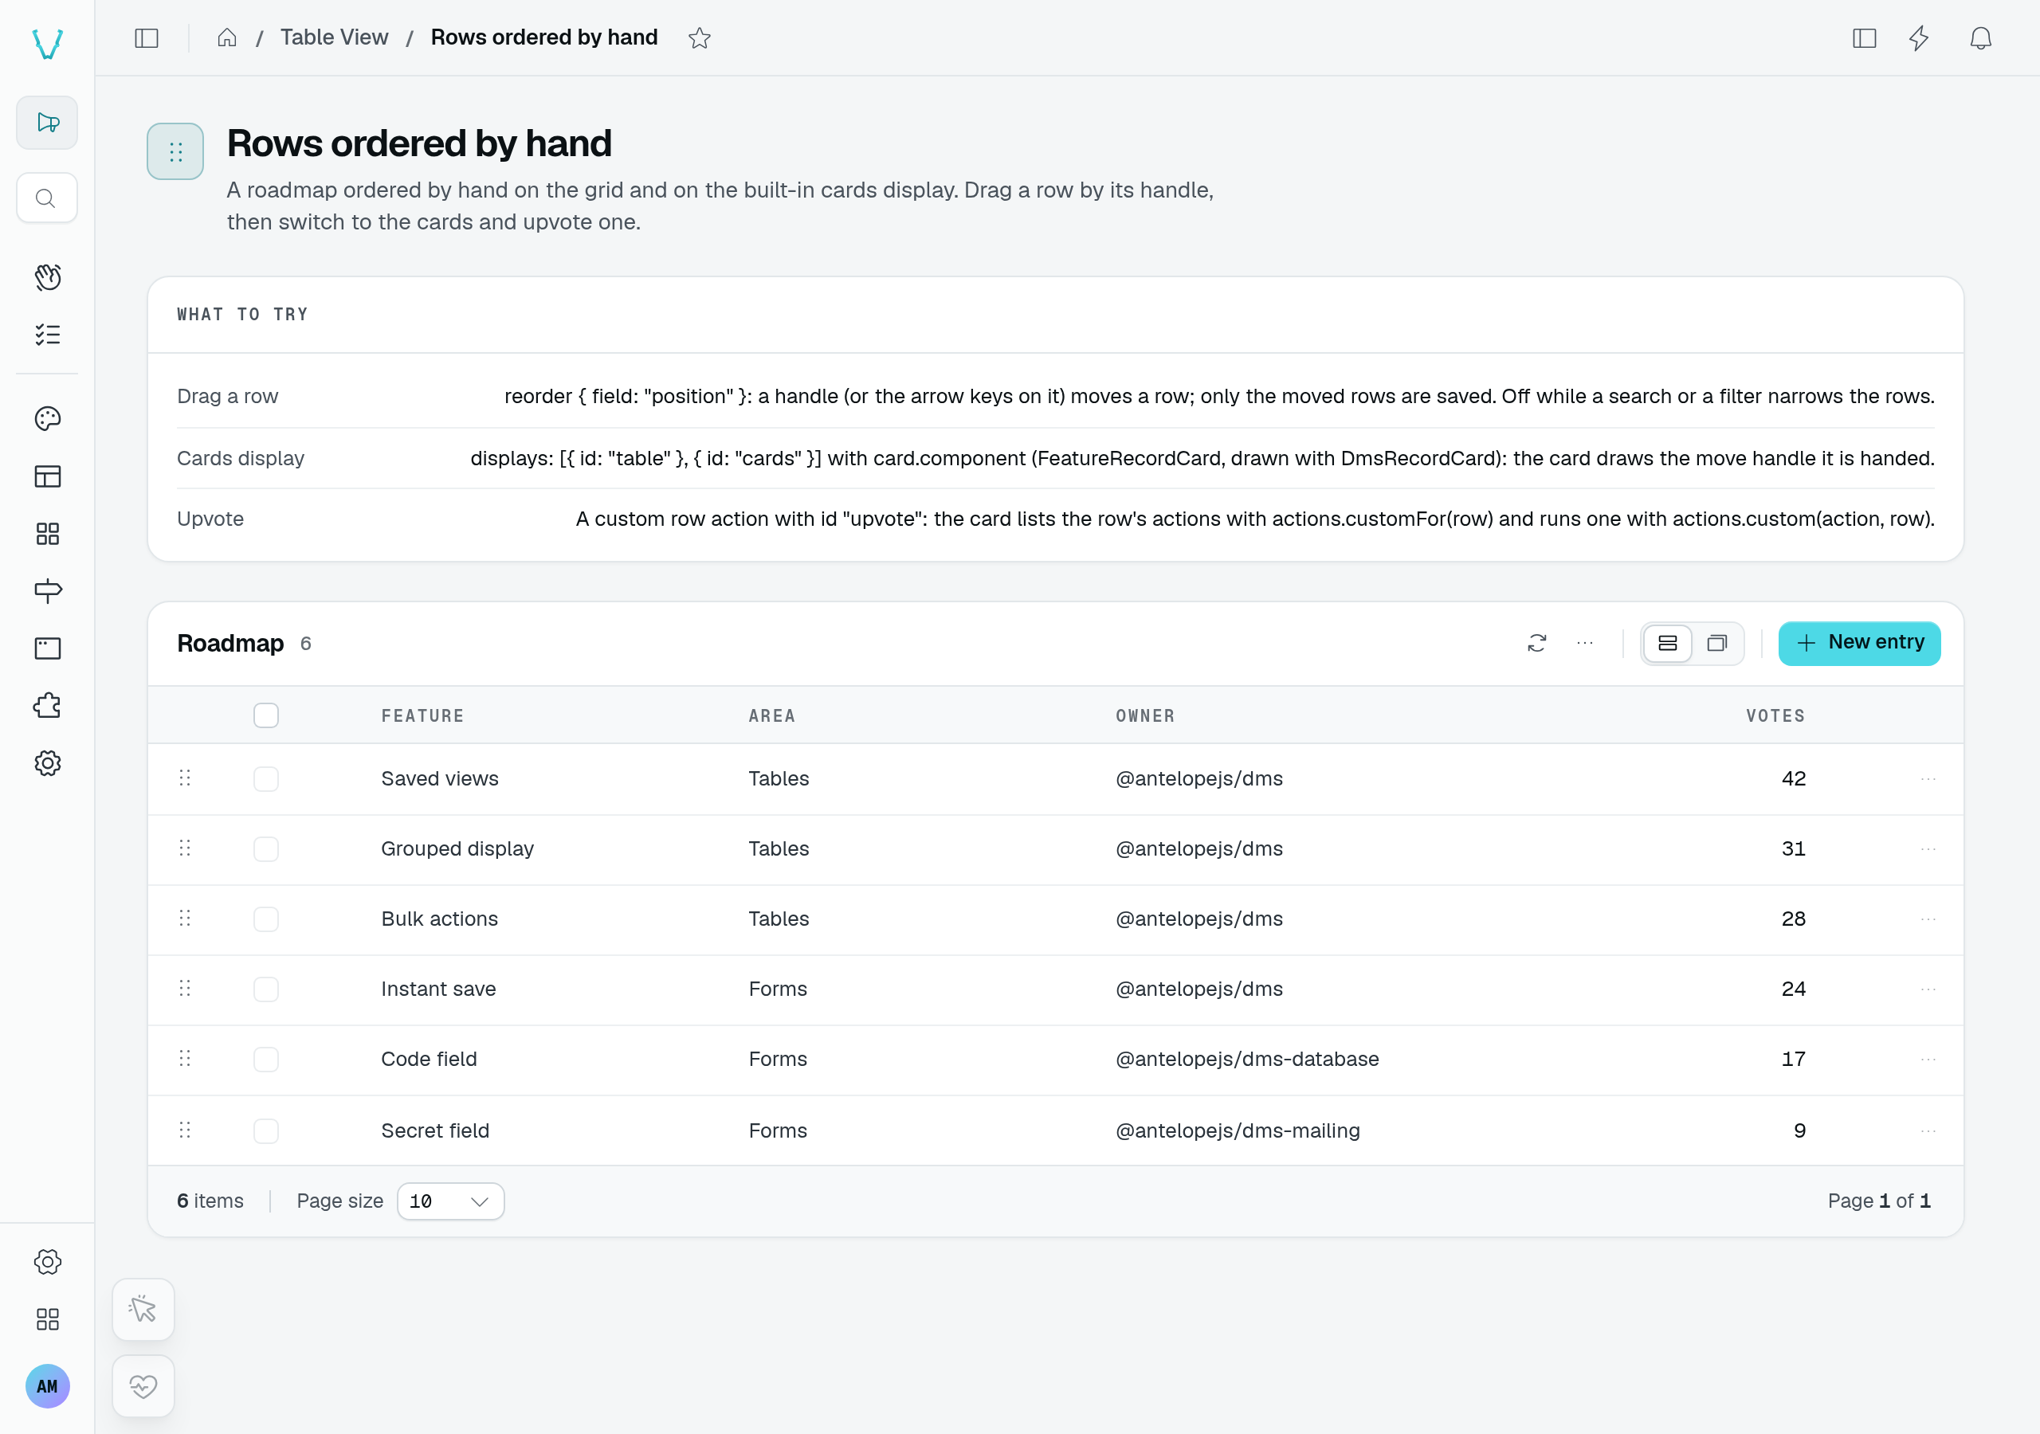The width and height of the screenshot is (2040, 1434).
Task: Click the Saved views feature cell
Action: [440, 778]
